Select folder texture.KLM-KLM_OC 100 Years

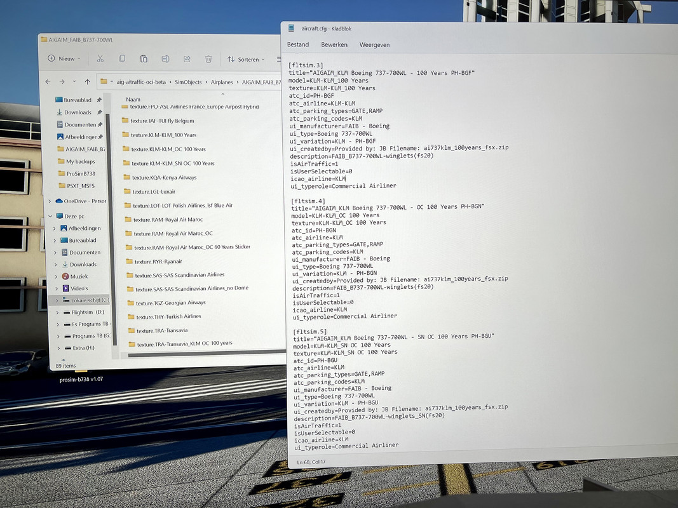(x=165, y=149)
